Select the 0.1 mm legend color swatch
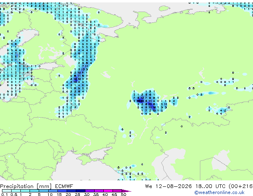This screenshot has width=253, height=196. pos(7,191)
